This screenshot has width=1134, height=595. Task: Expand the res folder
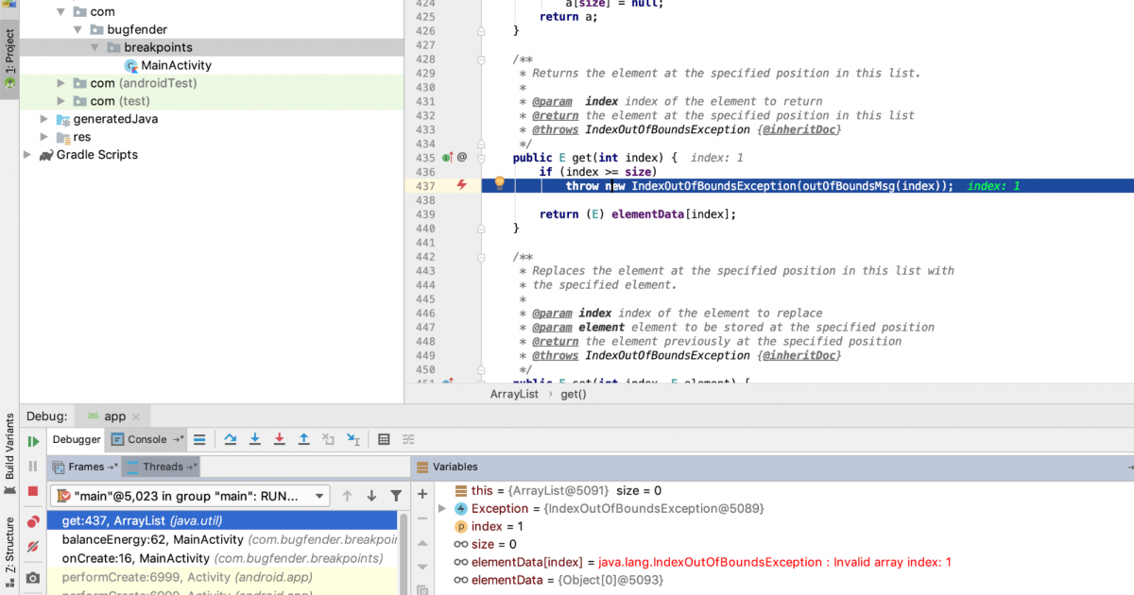(44, 138)
